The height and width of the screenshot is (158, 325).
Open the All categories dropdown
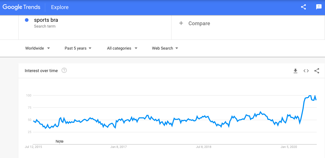coord(122,48)
